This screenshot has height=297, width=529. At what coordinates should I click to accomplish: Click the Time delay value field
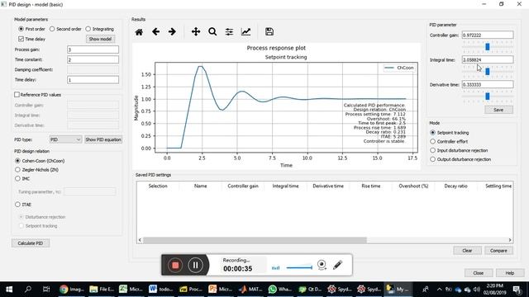point(93,80)
